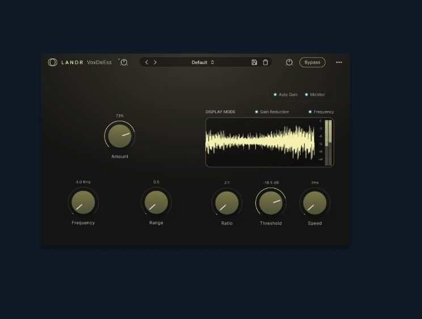Screen dimensions: 422x319
Task: Select Gain Reduction display mode
Action: (x=272, y=112)
